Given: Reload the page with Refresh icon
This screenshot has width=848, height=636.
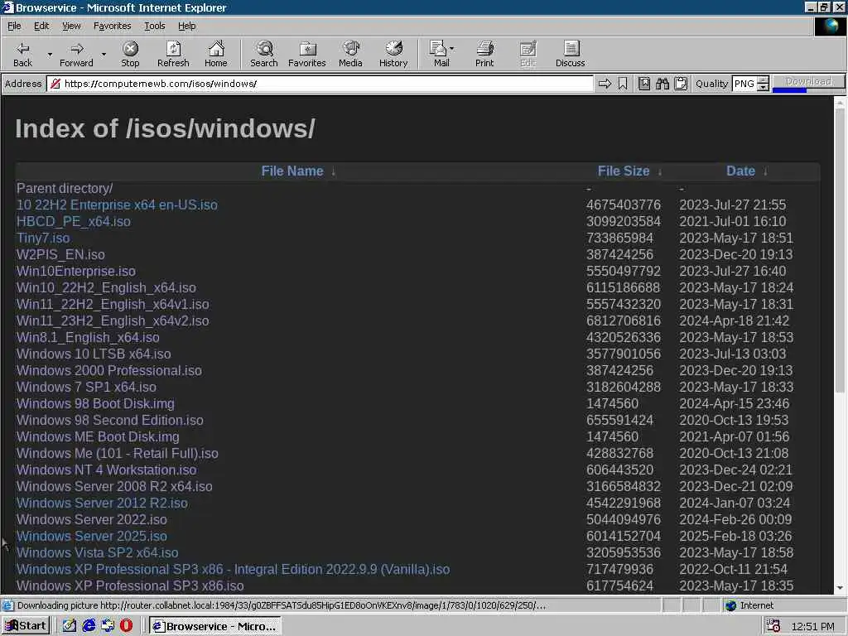Looking at the screenshot, I should click(x=173, y=49).
